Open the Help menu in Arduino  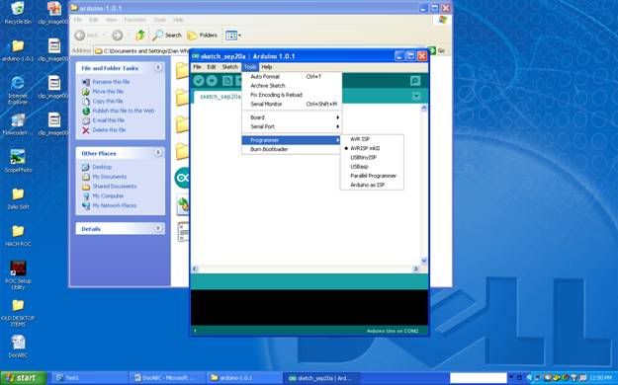pos(267,67)
